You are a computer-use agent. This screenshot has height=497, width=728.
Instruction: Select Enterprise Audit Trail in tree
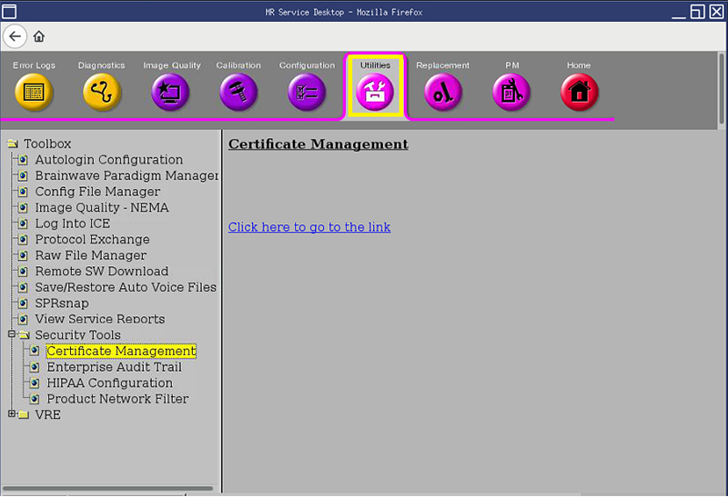point(114,367)
